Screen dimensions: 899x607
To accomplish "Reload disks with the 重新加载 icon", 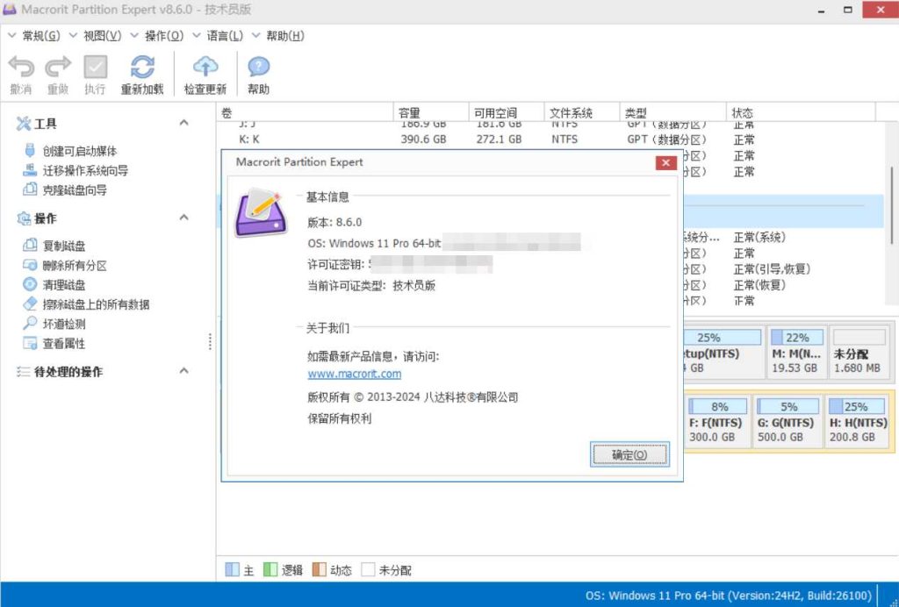I will 142,67.
